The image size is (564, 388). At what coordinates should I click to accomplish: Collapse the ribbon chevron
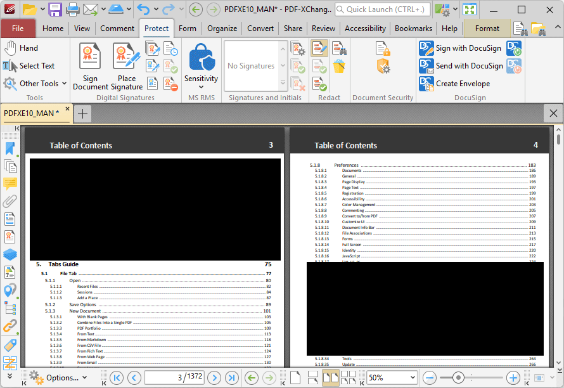coord(557,27)
